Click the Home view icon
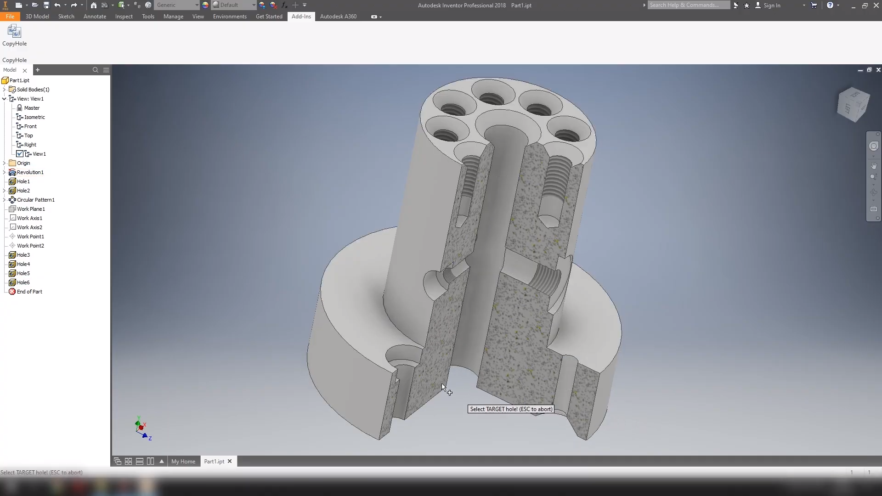This screenshot has height=496, width=882. pyautogui.click(x=93, y=5)
